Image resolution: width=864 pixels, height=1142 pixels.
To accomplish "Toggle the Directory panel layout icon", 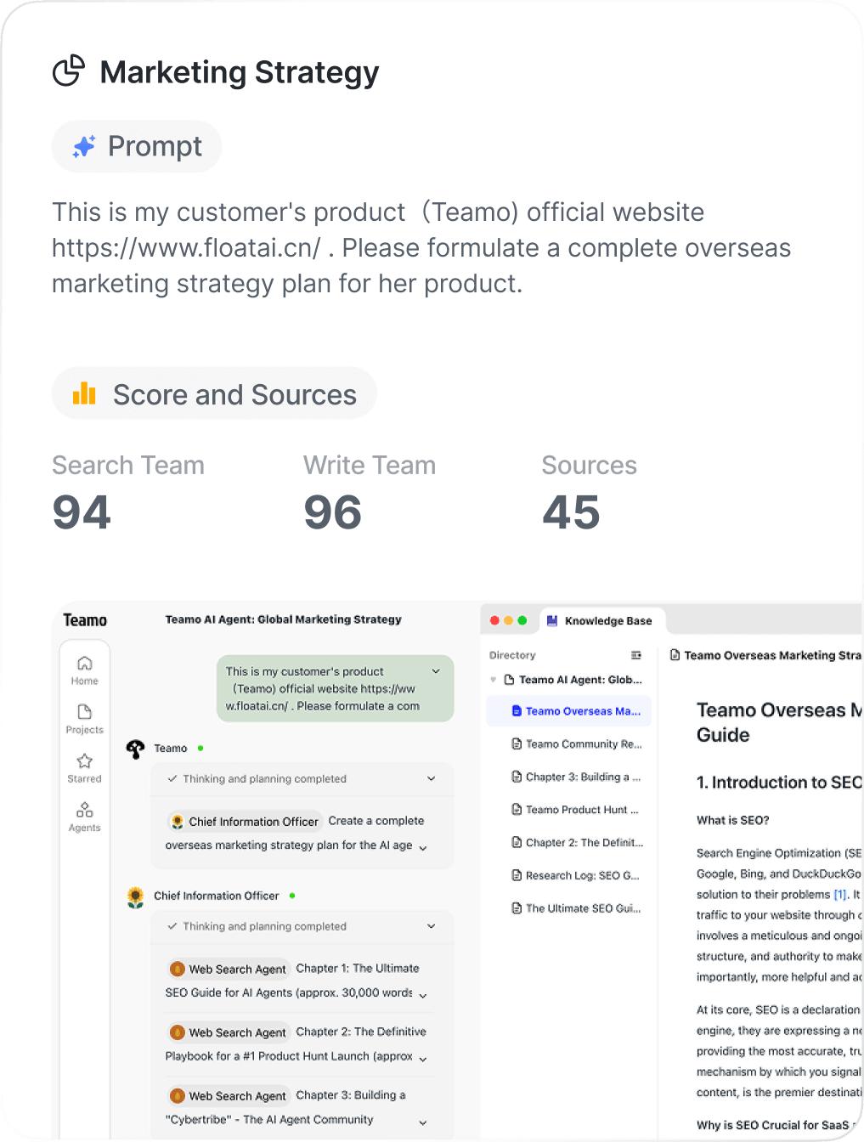I will tap(636, 655).
